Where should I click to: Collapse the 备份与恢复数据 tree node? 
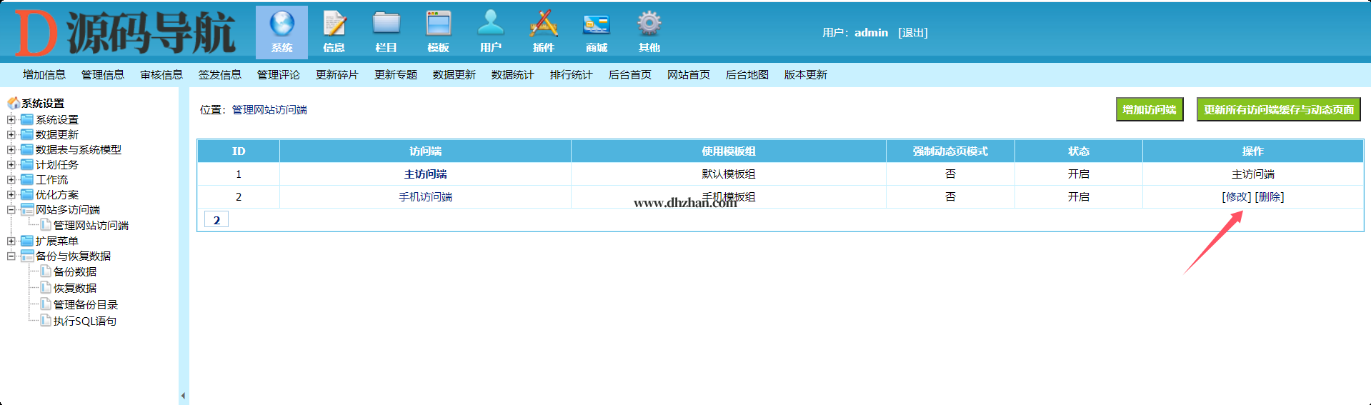click(11, 256)
